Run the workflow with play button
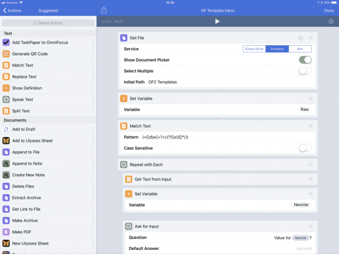The width and height of the screenshot is (339, 254). click(218, 21)
